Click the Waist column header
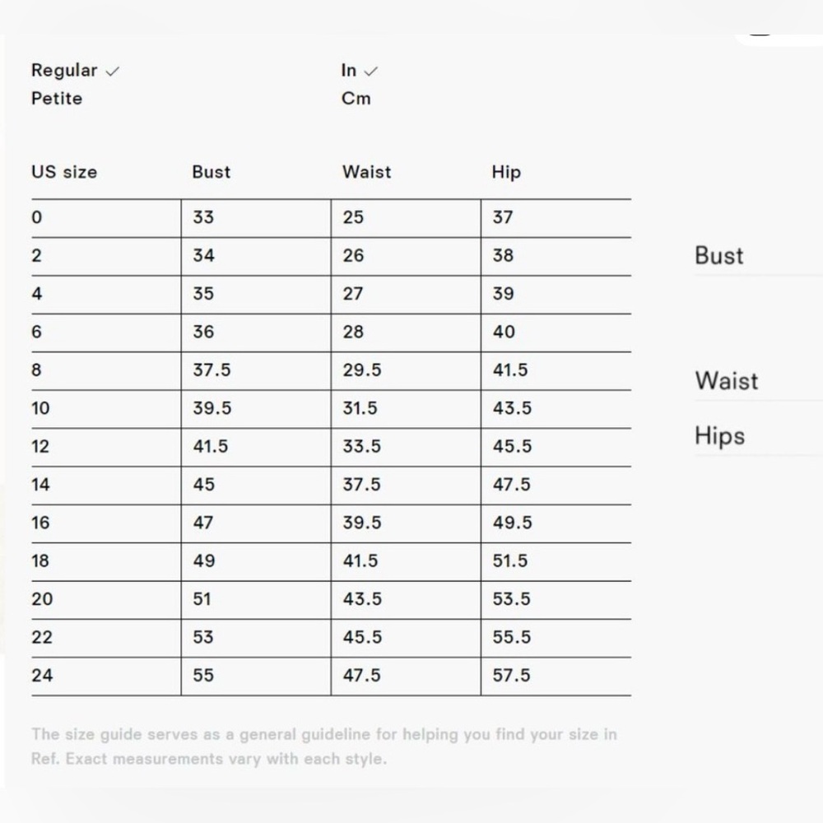The image size is (823, 823). coord(366,172)
